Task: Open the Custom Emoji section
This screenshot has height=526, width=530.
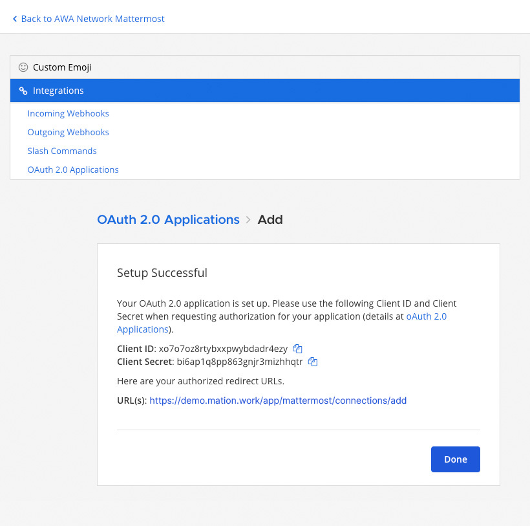Action: (x=265, y=67)
